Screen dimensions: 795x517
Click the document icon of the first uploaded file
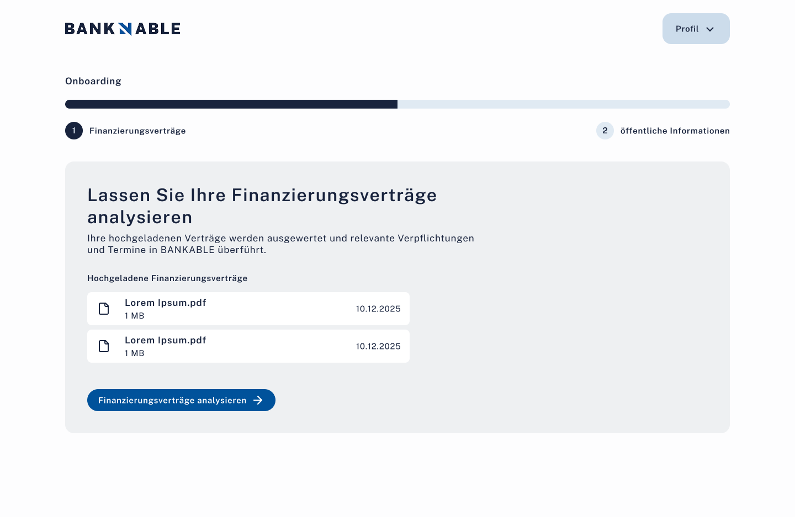click(104, 309)
